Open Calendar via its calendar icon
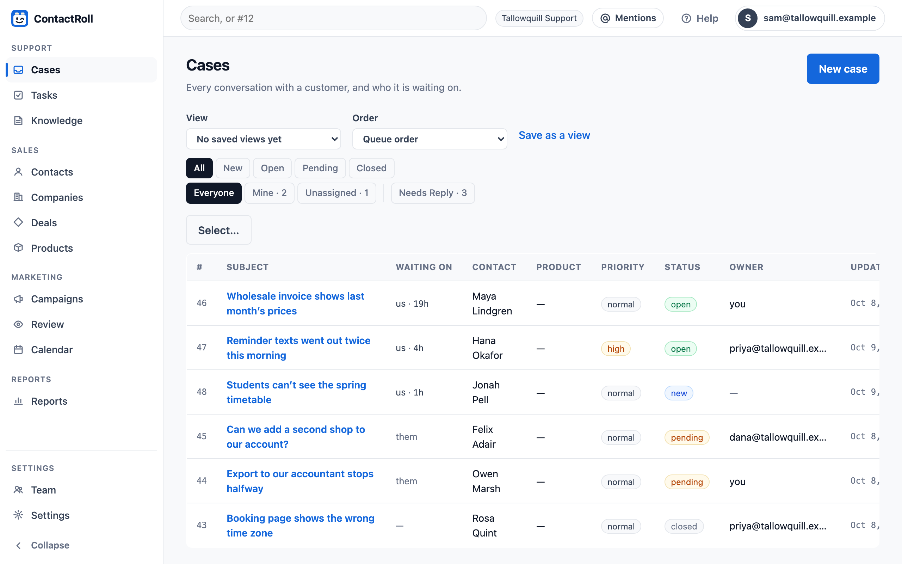Image resolution: width=902 pixels, height=564 pixels. pos(18,350)
